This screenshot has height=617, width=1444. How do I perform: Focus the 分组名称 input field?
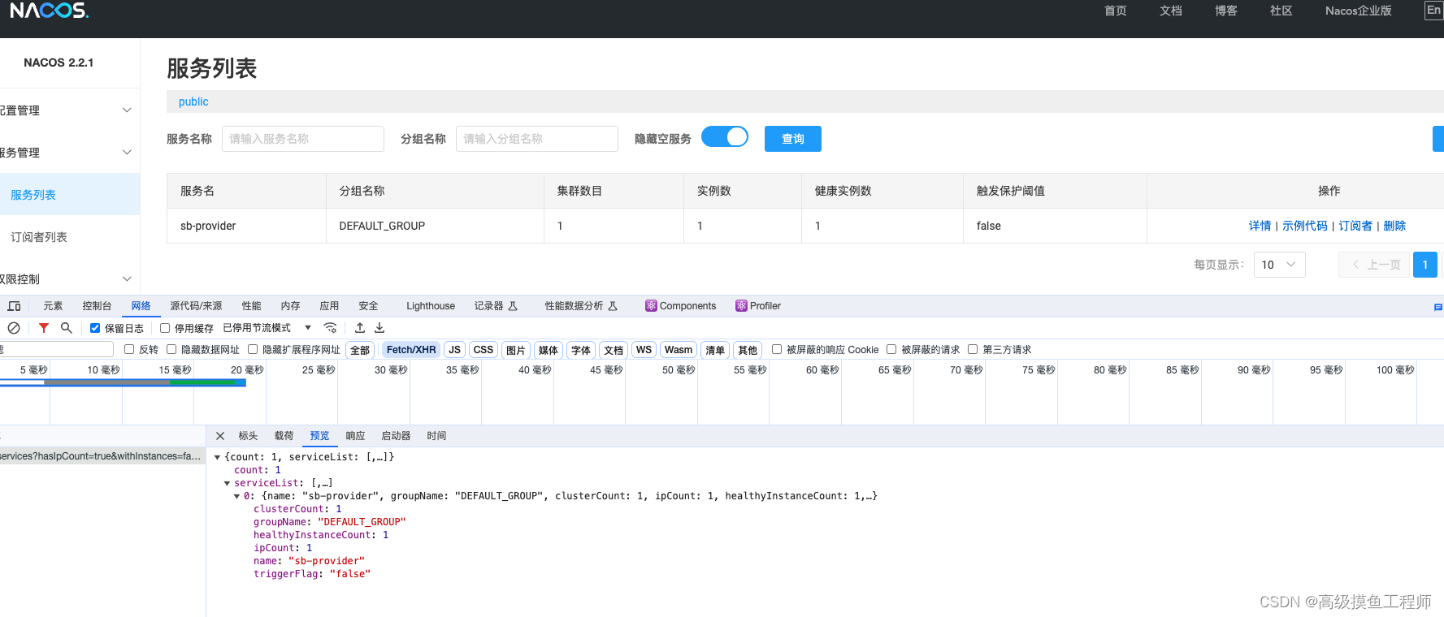click(x=537, y=139)
